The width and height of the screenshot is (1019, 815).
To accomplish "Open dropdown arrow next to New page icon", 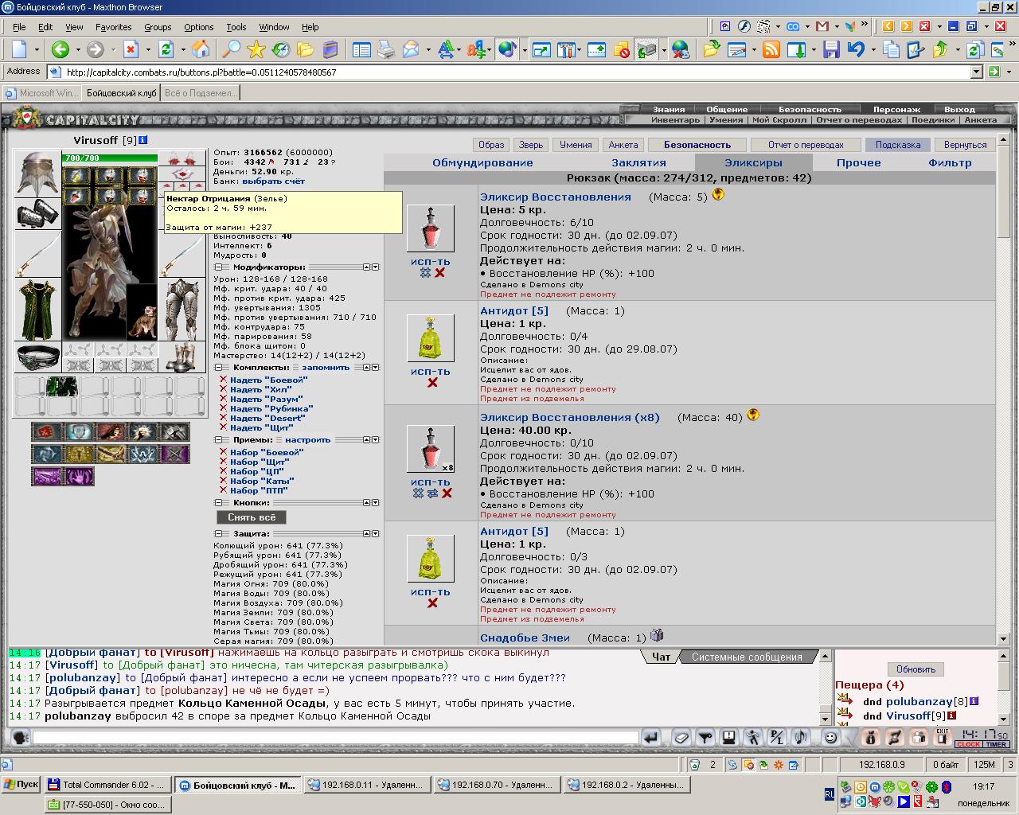I will 37,50.
